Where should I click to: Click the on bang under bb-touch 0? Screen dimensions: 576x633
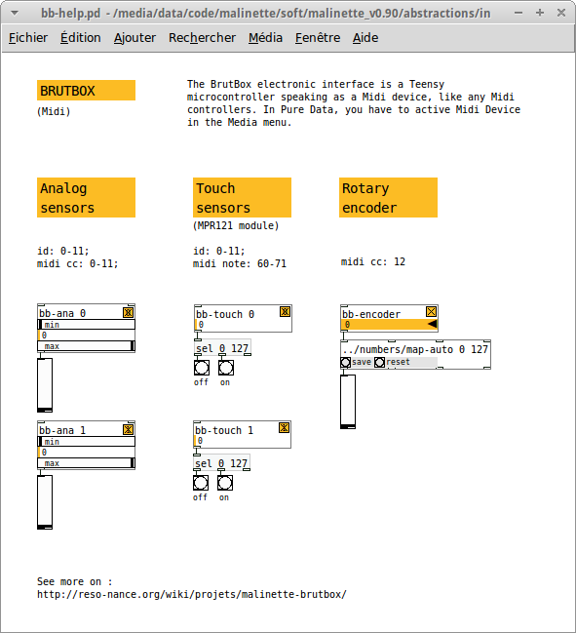tap(226, 368)
